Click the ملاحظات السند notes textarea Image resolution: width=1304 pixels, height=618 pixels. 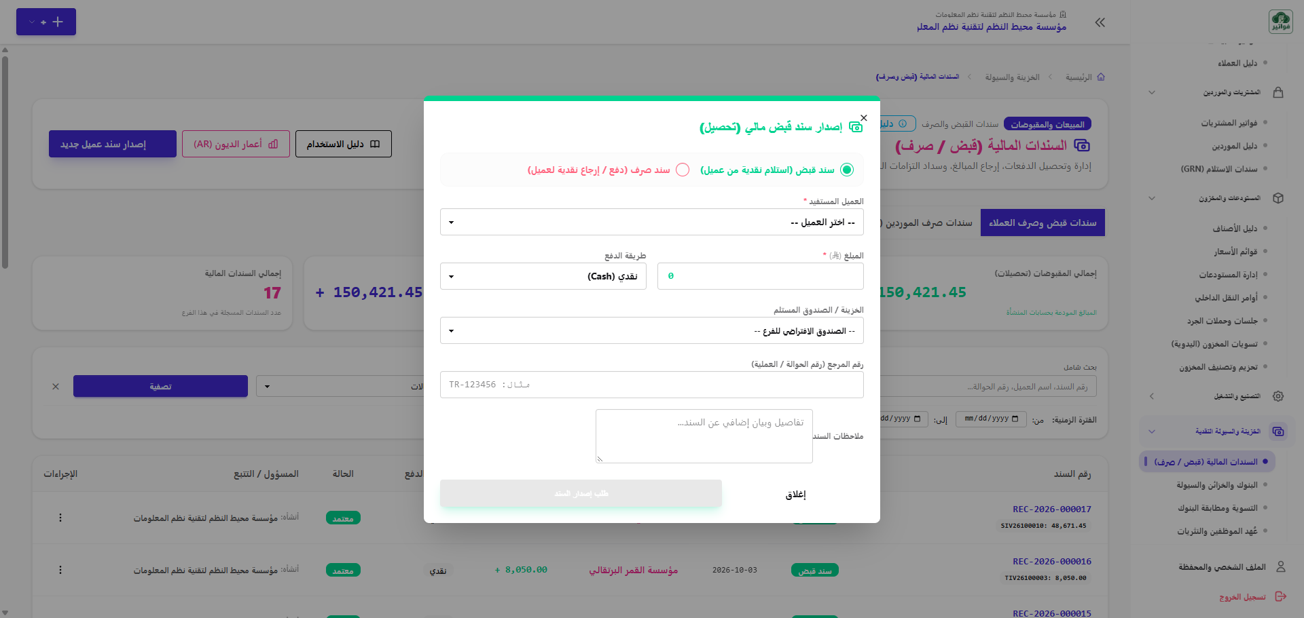coord(704,436)
